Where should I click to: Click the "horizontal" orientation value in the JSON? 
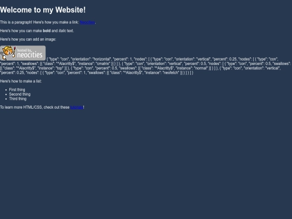102,59
